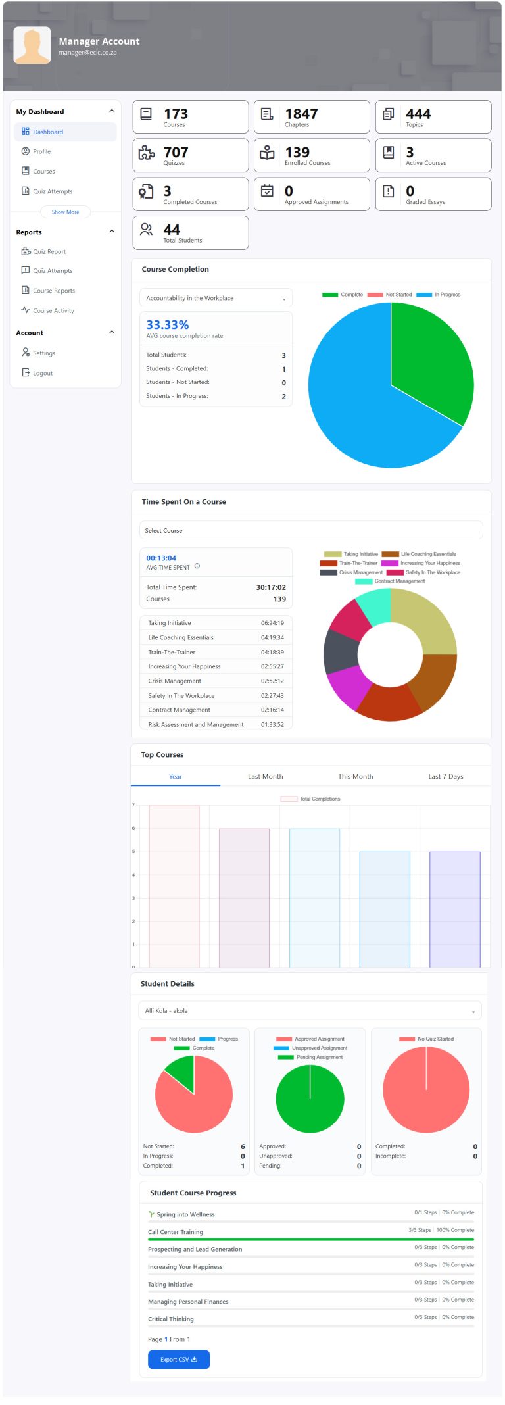505x1405 pixels.
Task: Switch to the Last Month tab
Action: click(x=265, y=777)
